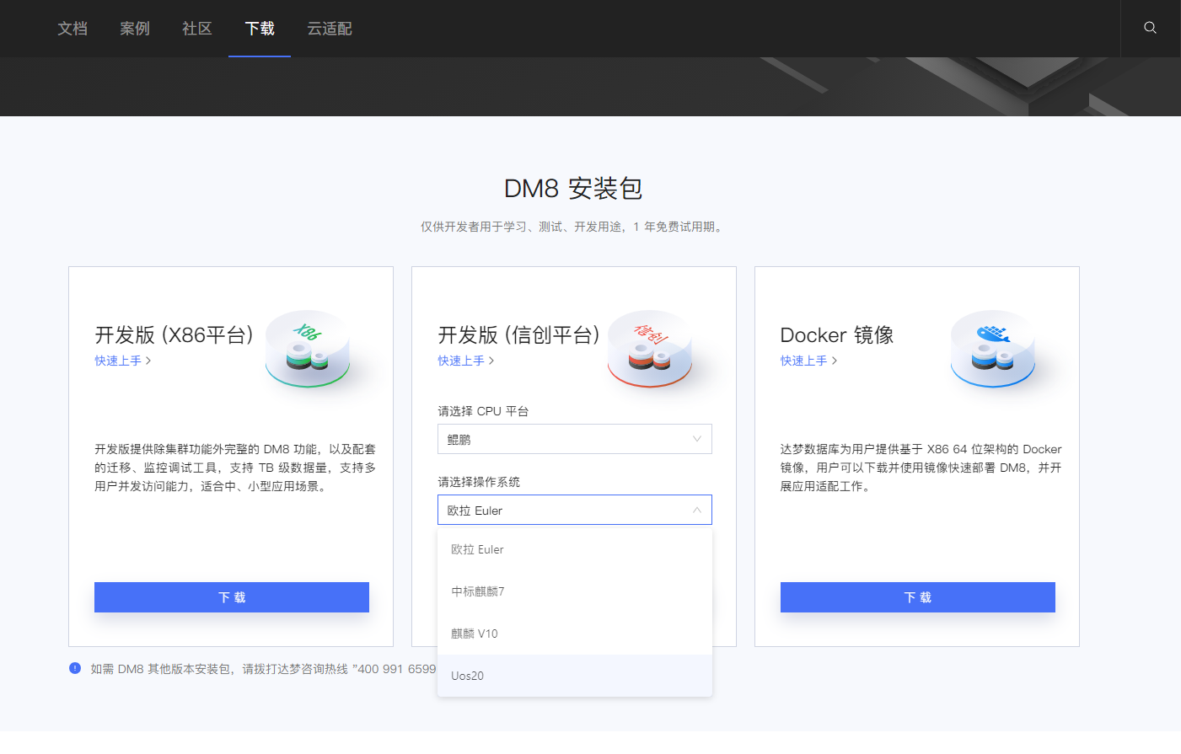
Task: Select the Uos20 operating system option
Action: (x=467, y=675)
